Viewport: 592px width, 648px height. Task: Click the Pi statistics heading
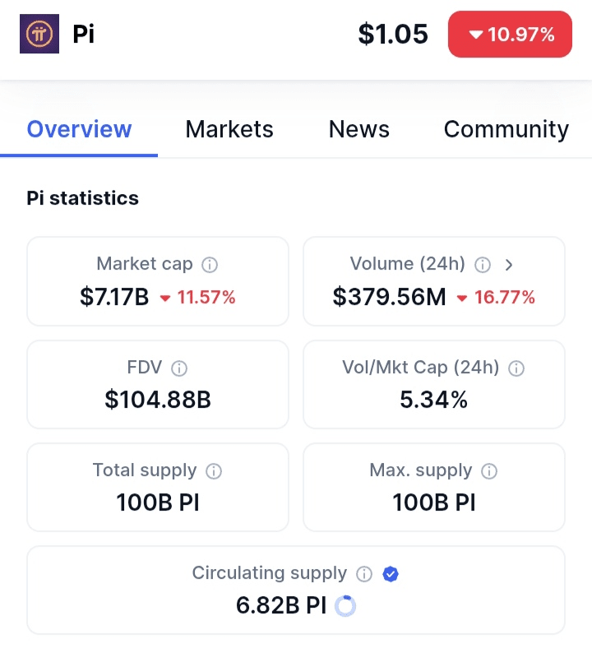[82, 198]
